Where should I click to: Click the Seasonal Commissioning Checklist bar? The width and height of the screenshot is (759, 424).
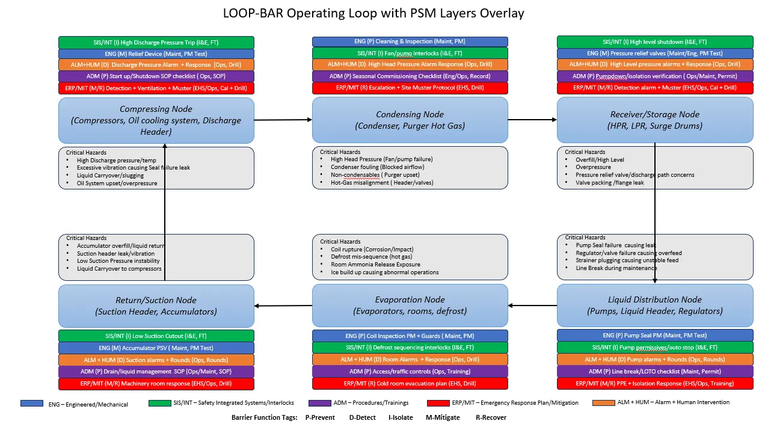click(x=410, y=76)
